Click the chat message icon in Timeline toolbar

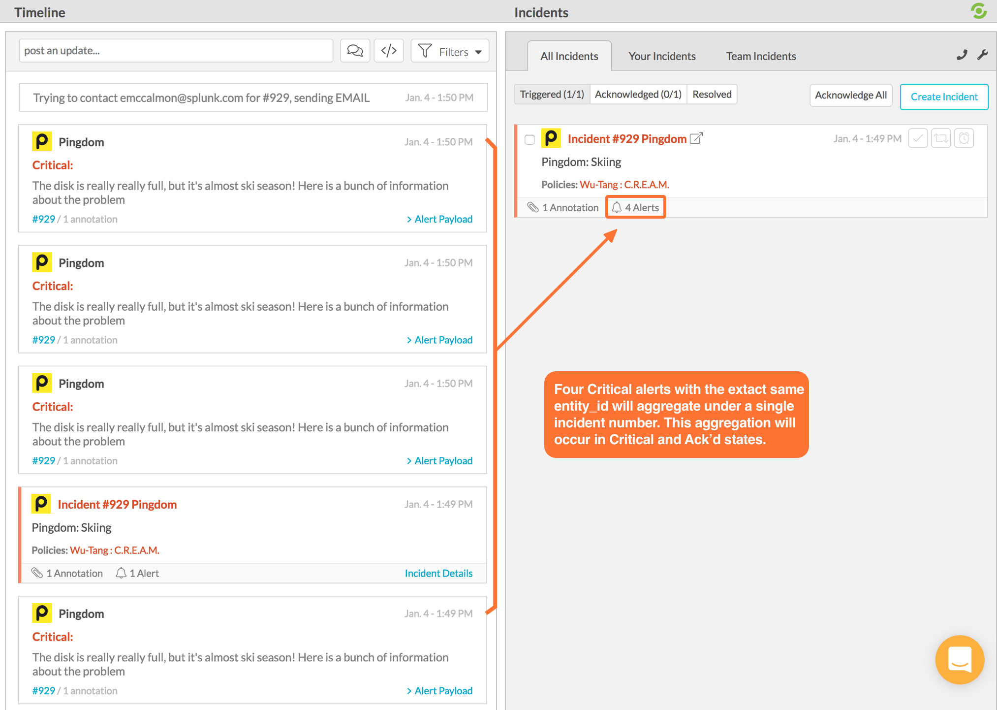355,51
